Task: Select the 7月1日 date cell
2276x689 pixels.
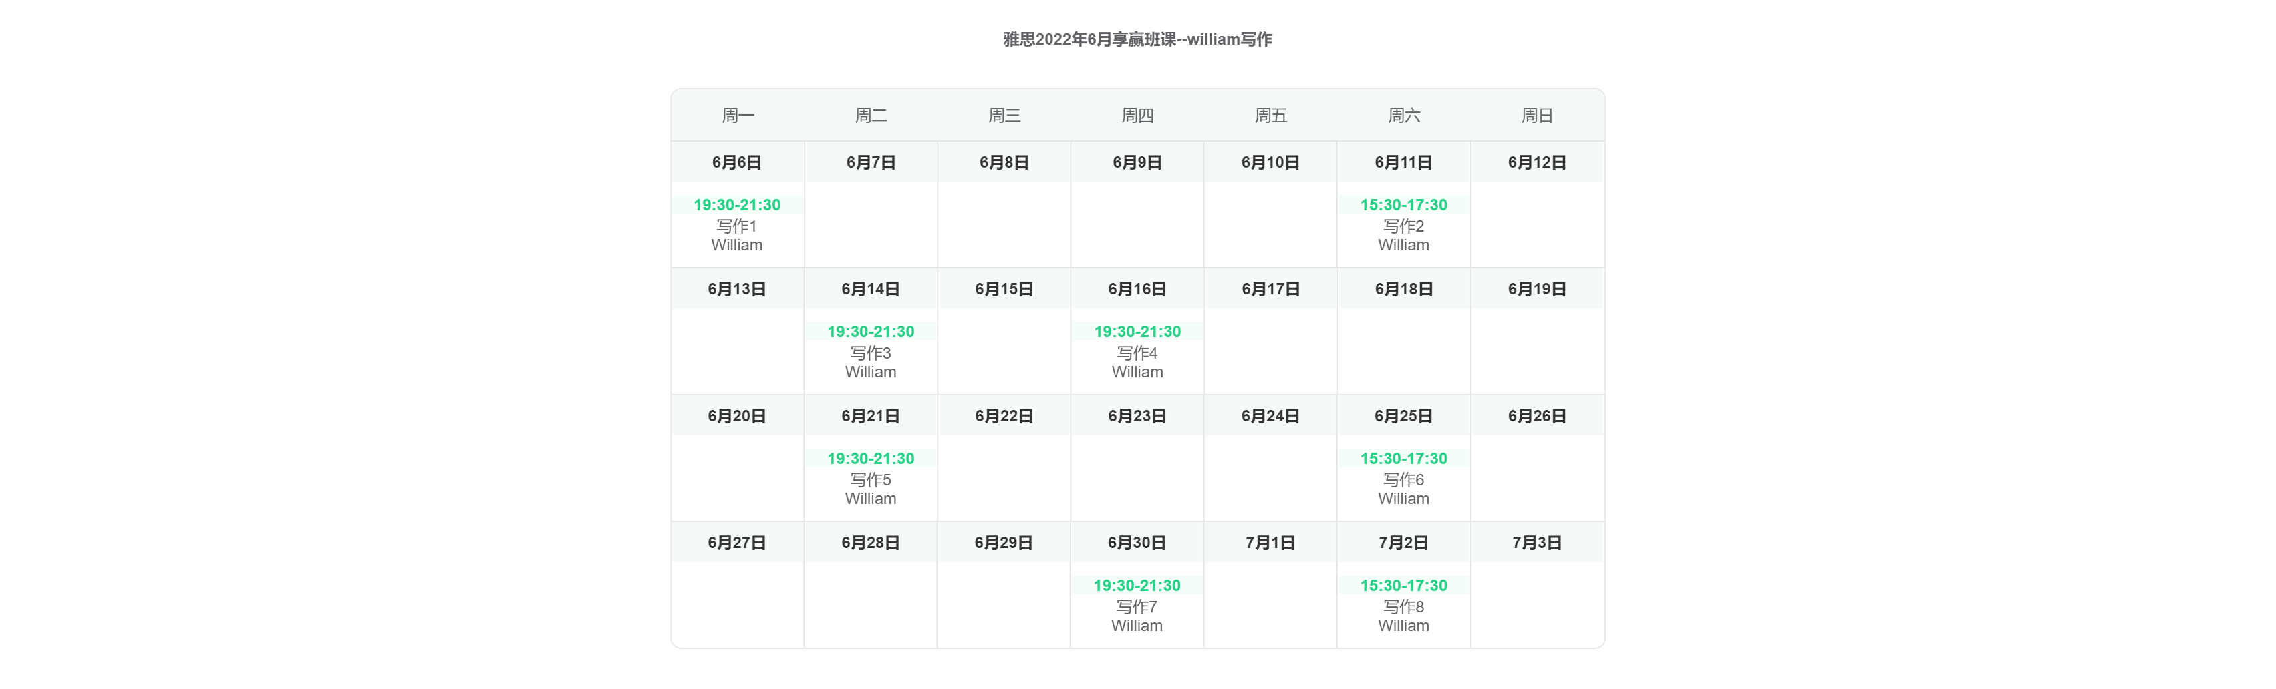Action: [1270, 543]
